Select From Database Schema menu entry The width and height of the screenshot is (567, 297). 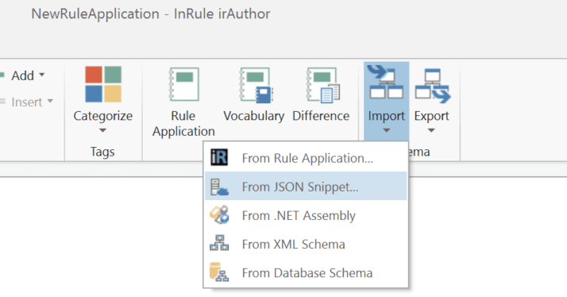306,272
